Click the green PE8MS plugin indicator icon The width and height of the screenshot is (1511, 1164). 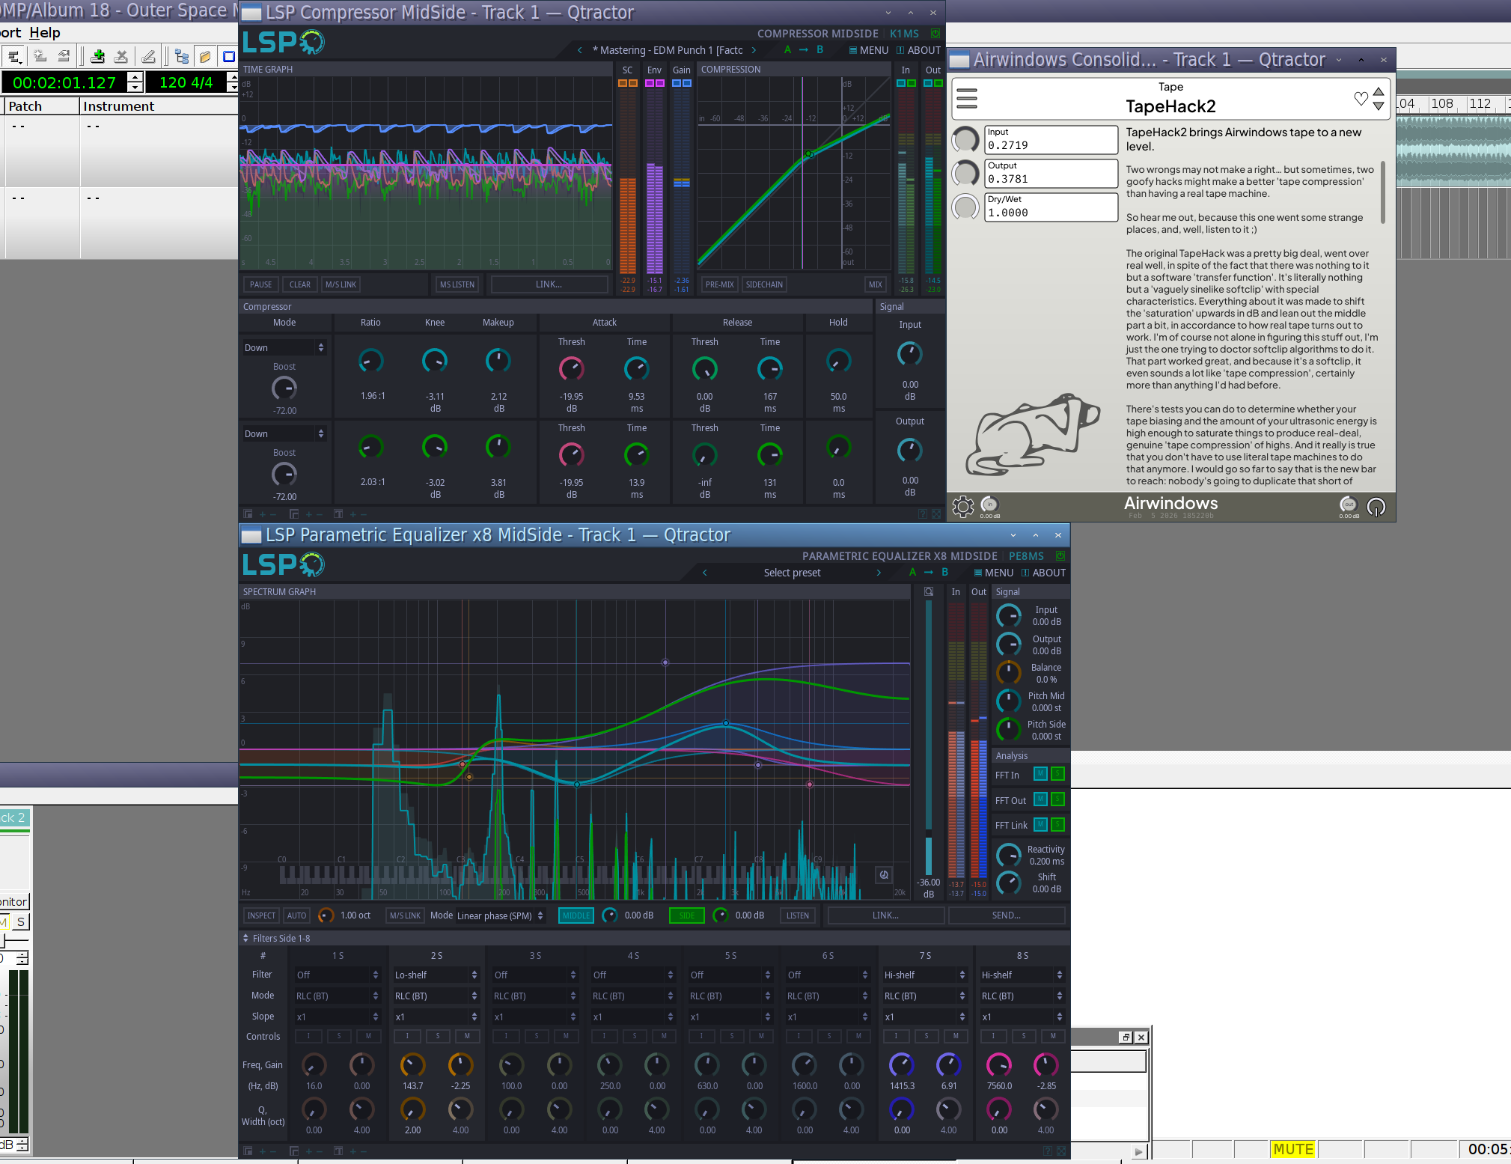coord(1060,555)
